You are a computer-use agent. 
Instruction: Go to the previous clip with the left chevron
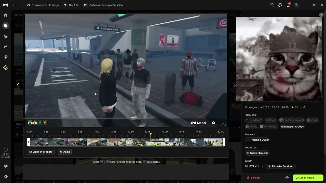pos(18,85)
